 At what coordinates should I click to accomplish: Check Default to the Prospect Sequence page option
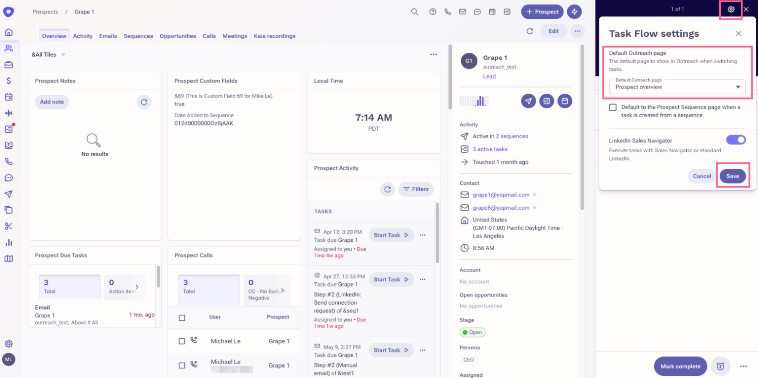[612, 108]
